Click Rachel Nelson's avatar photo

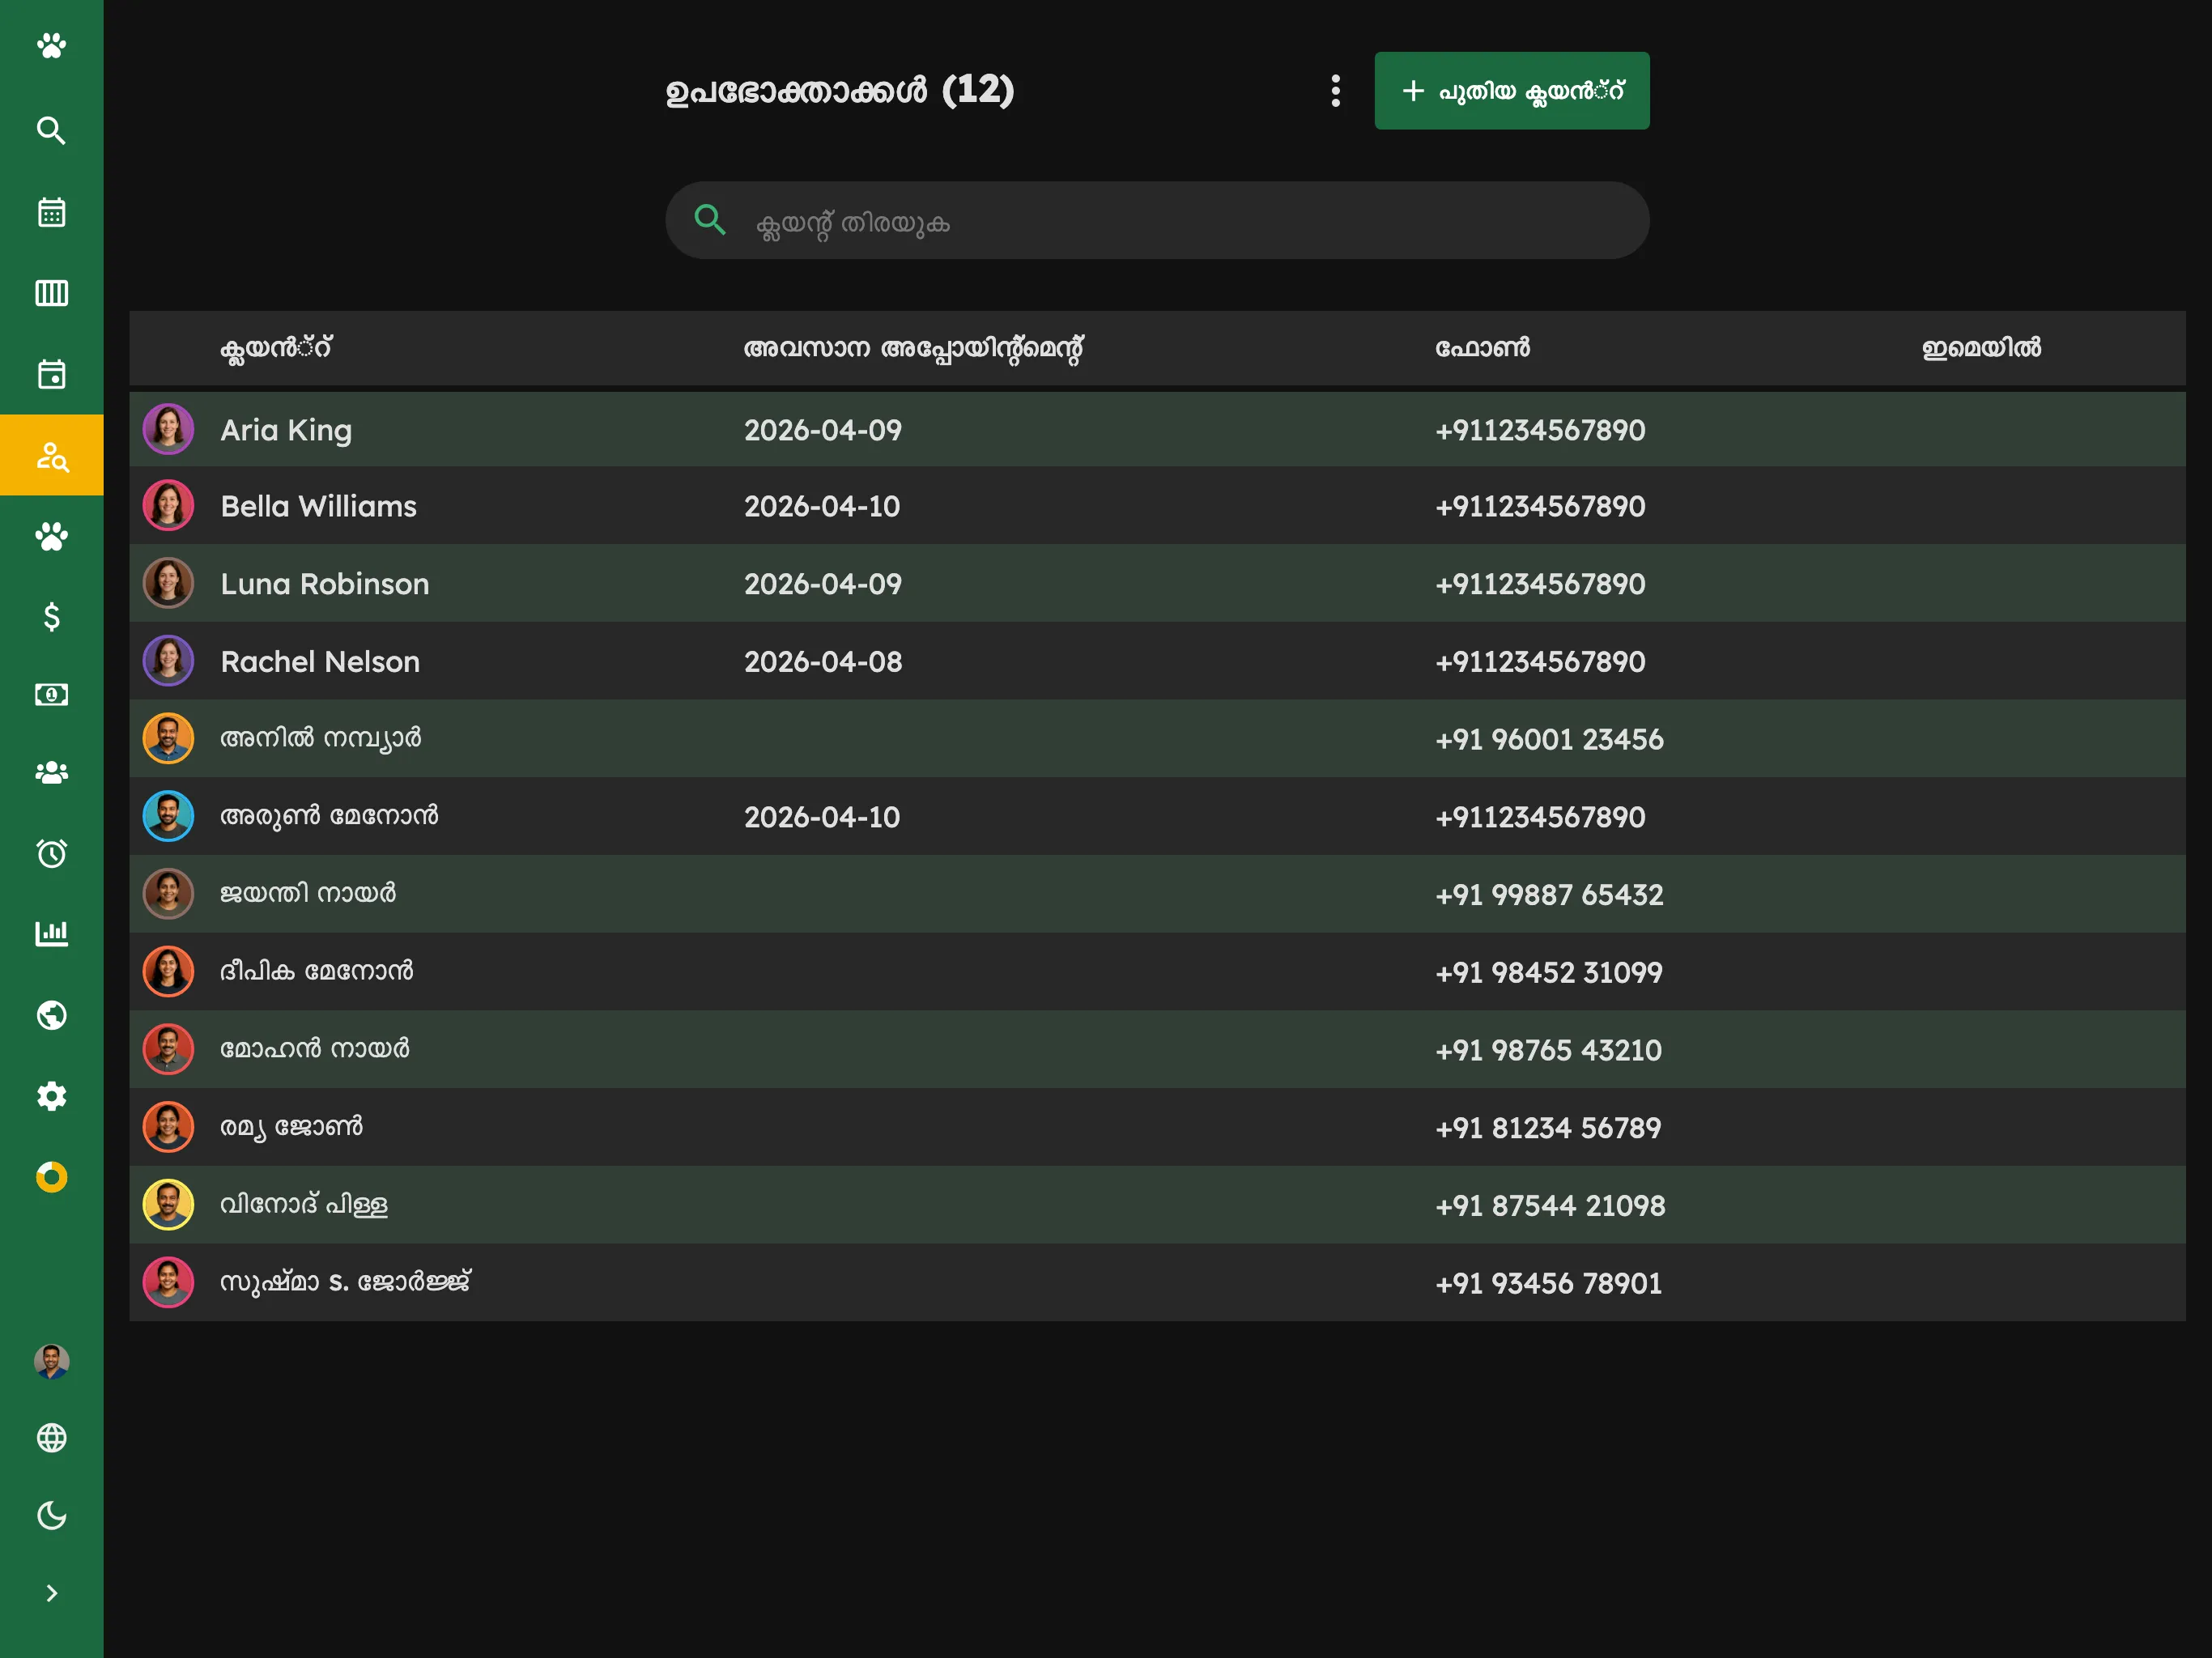point(168,661)
